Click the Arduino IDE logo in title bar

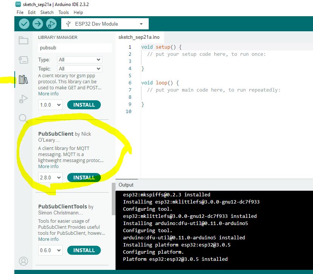[x=18, y=4]
